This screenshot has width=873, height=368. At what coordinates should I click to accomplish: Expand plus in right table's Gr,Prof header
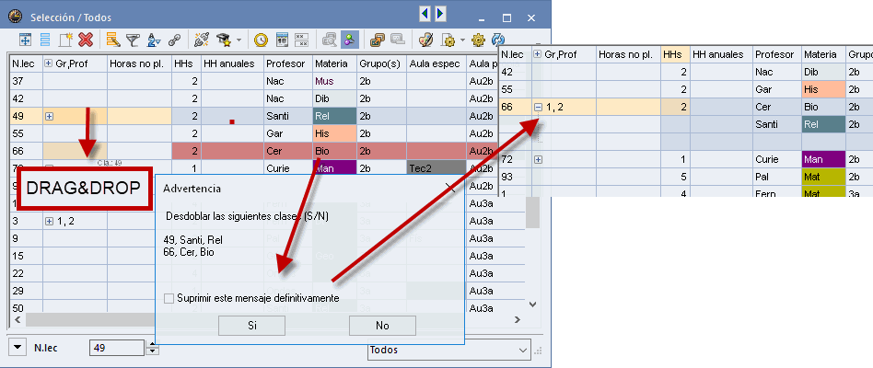(x=537, y=54)
